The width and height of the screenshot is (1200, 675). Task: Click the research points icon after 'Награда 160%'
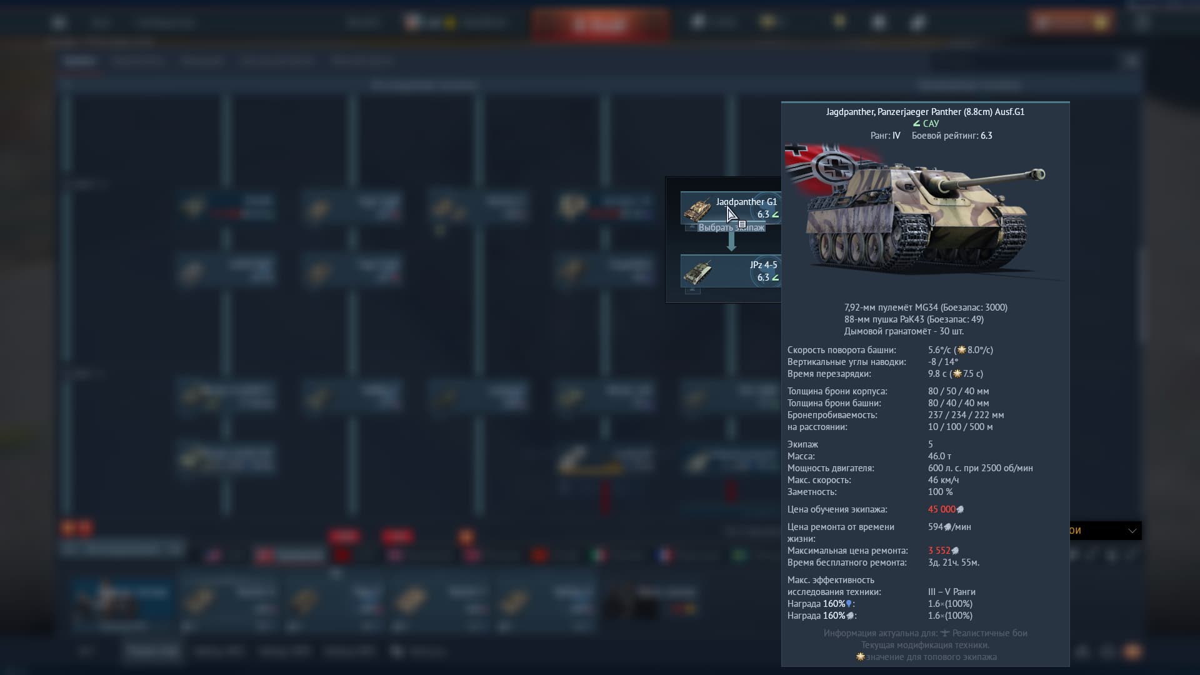[x=849, y=604]
